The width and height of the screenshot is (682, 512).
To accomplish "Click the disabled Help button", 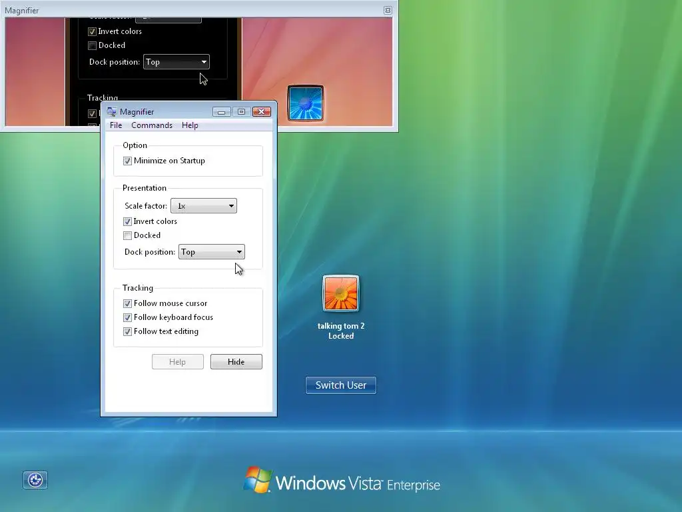I will coord(177,362).
